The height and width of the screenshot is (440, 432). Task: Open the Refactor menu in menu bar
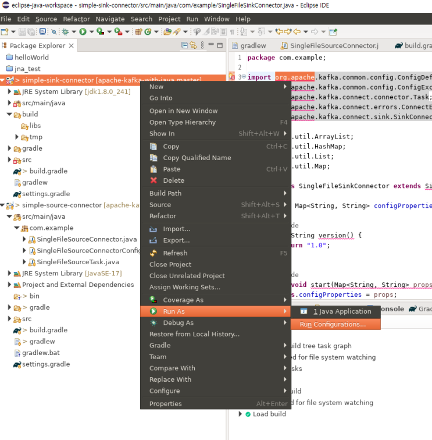coord(76,19)
